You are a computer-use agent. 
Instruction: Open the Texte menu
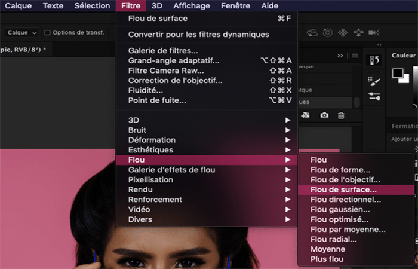pyautogui.click(x=53, y=5)
